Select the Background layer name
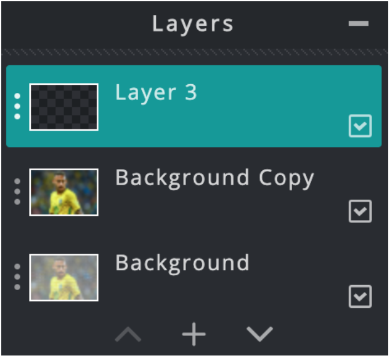This screenshot has height=358, width=392. pos(182,263)
